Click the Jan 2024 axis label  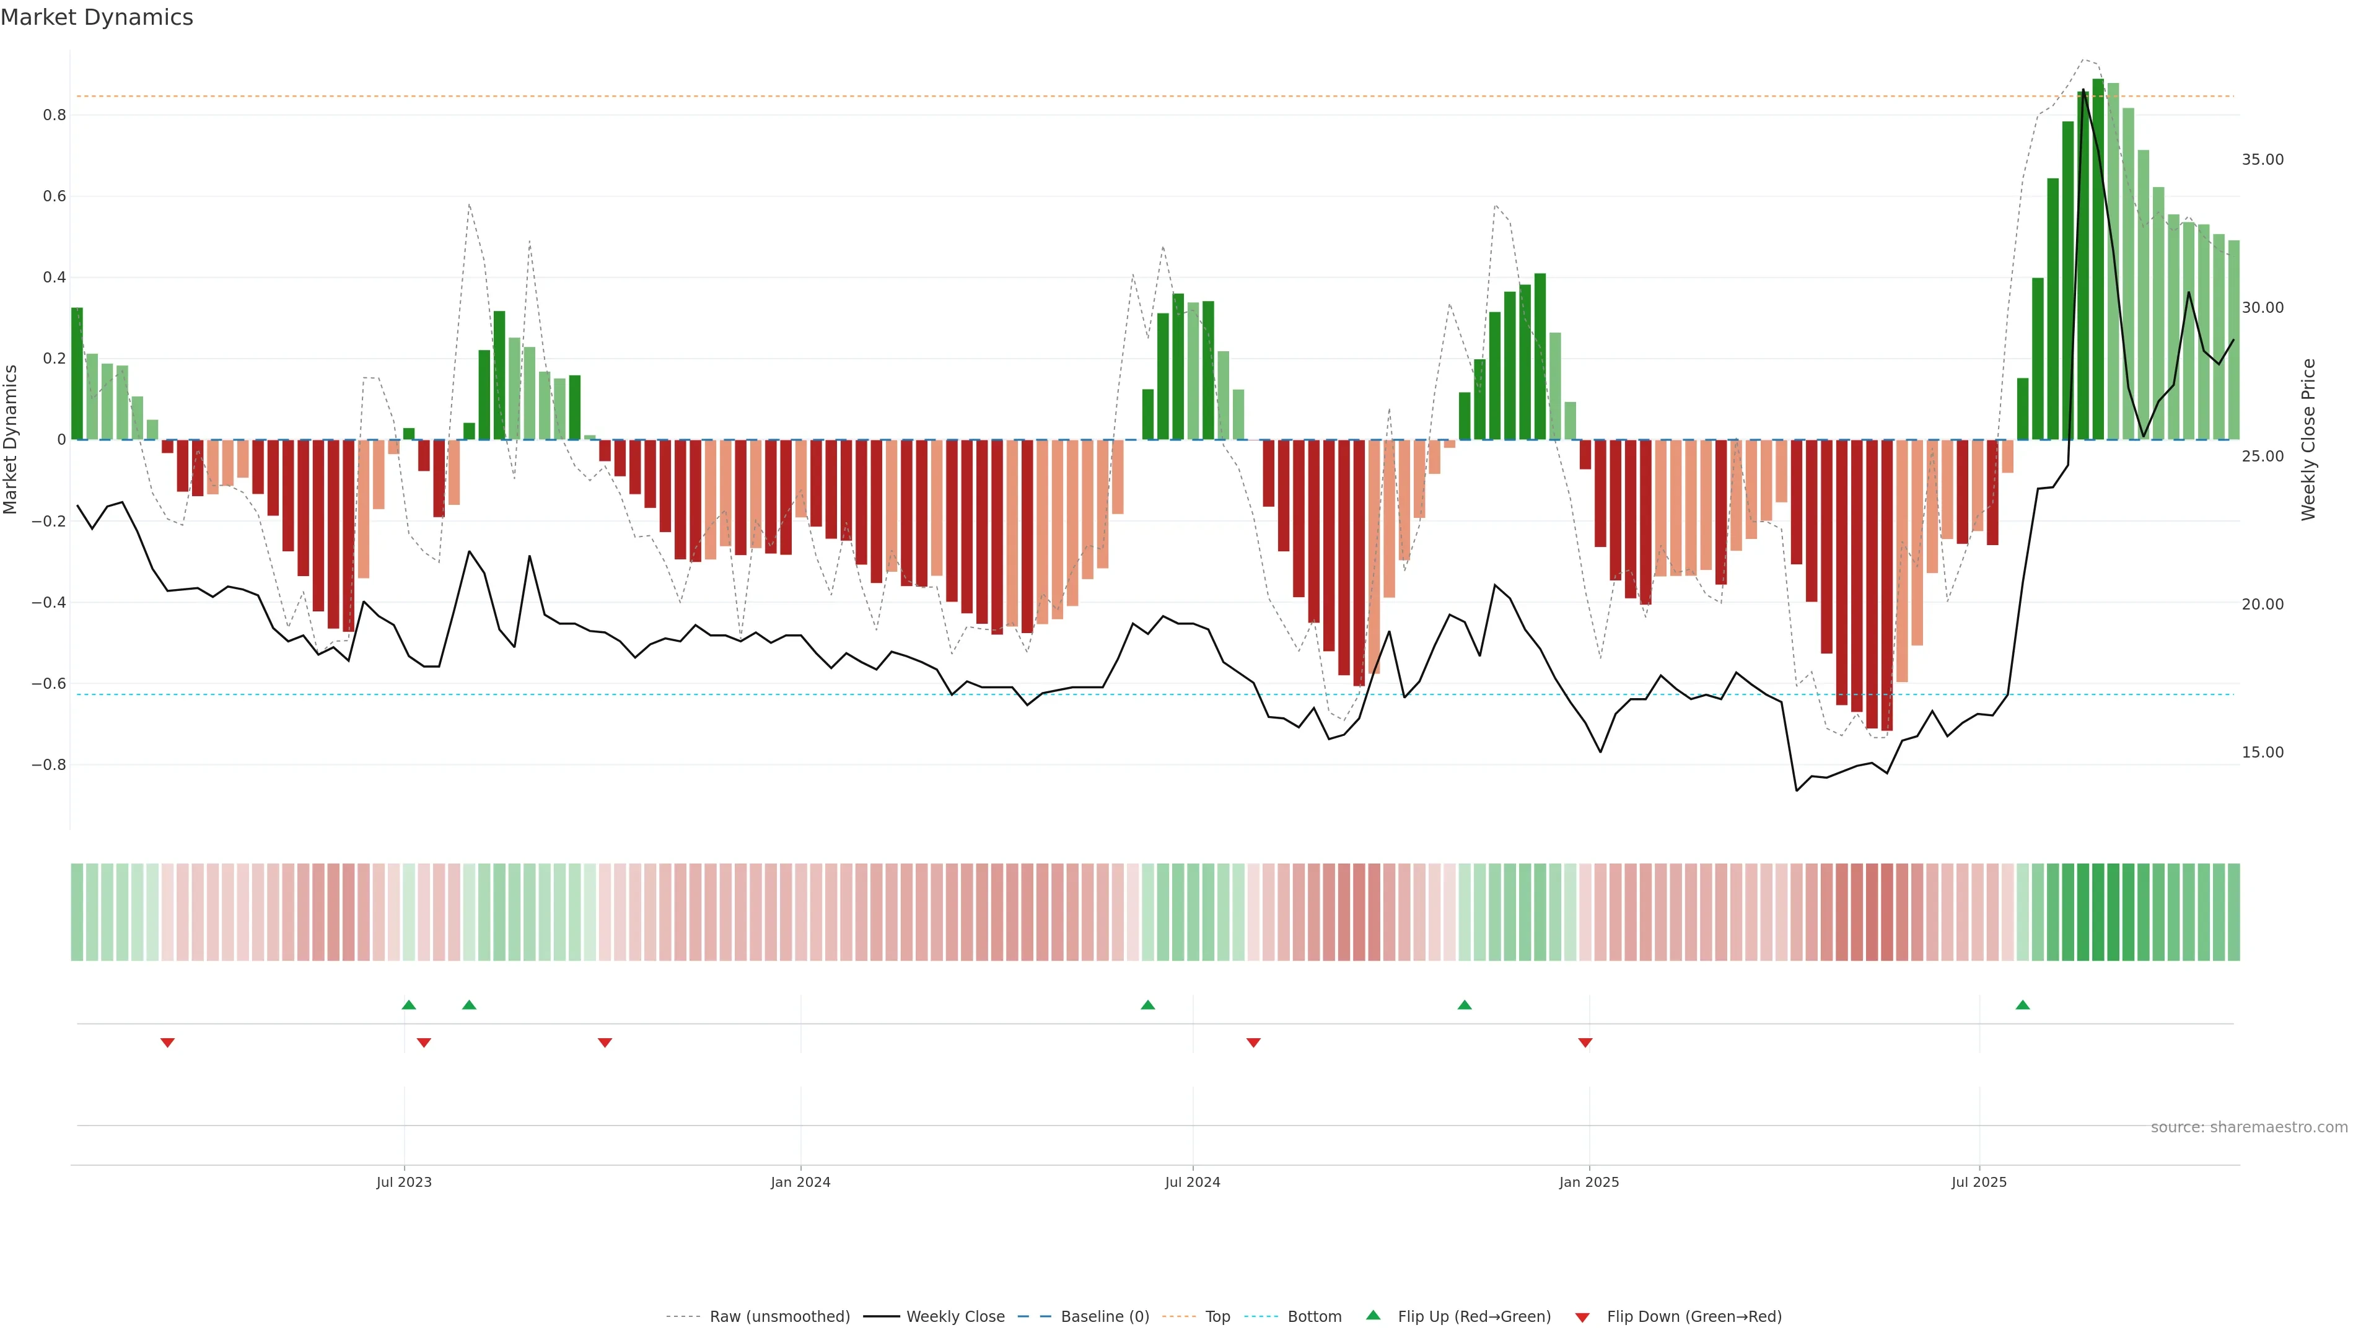pyautogui.click(x=800, y=1182)
